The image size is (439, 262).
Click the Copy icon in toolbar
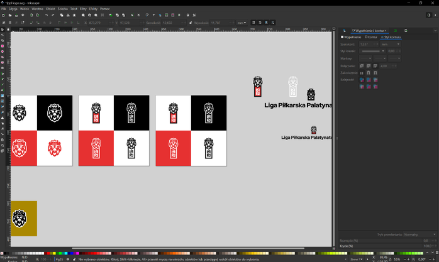[x=62, y=15]
